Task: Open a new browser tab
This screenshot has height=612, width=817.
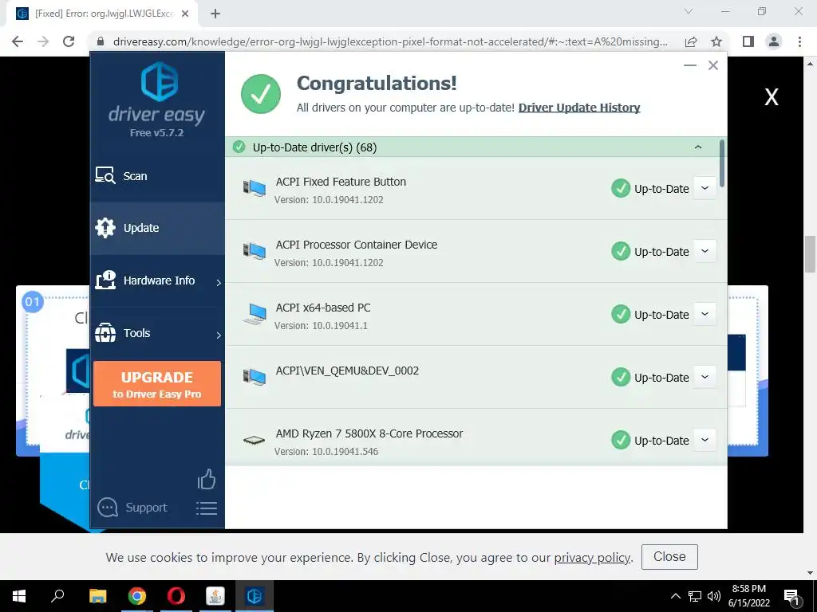Action: (x=215, y=14)
